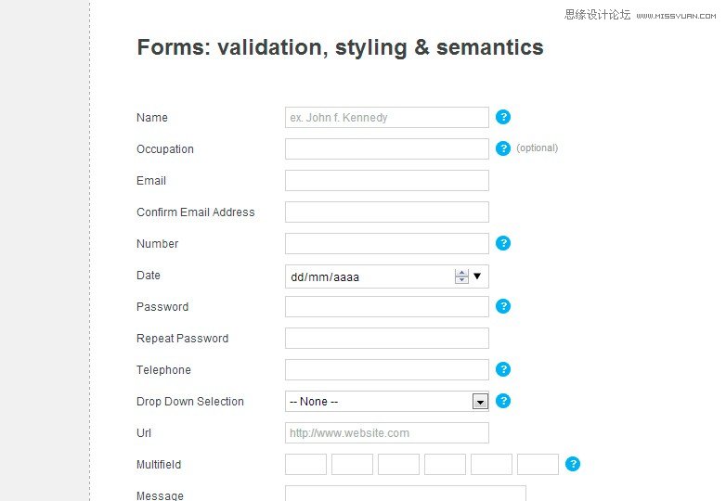Select the first Multifield box
This screenshot has width=726, height=501.
[305, 465]
